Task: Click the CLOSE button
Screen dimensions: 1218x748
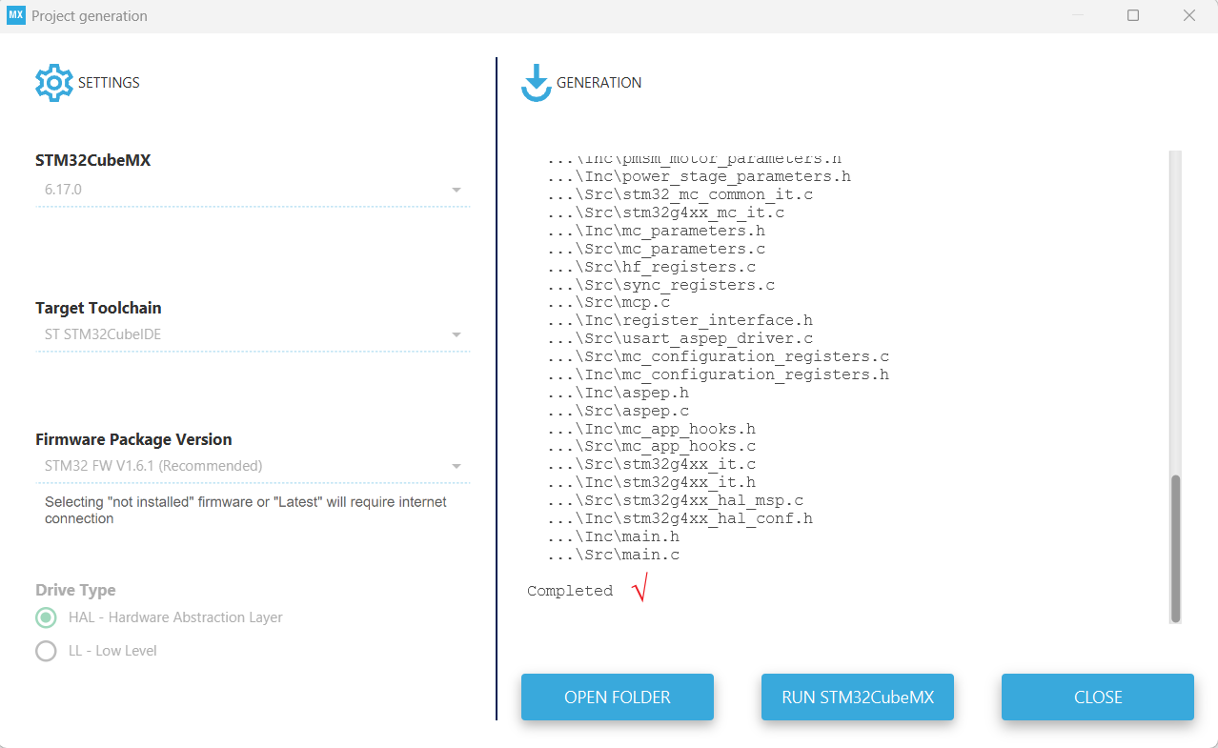Action: point(1098,697)
